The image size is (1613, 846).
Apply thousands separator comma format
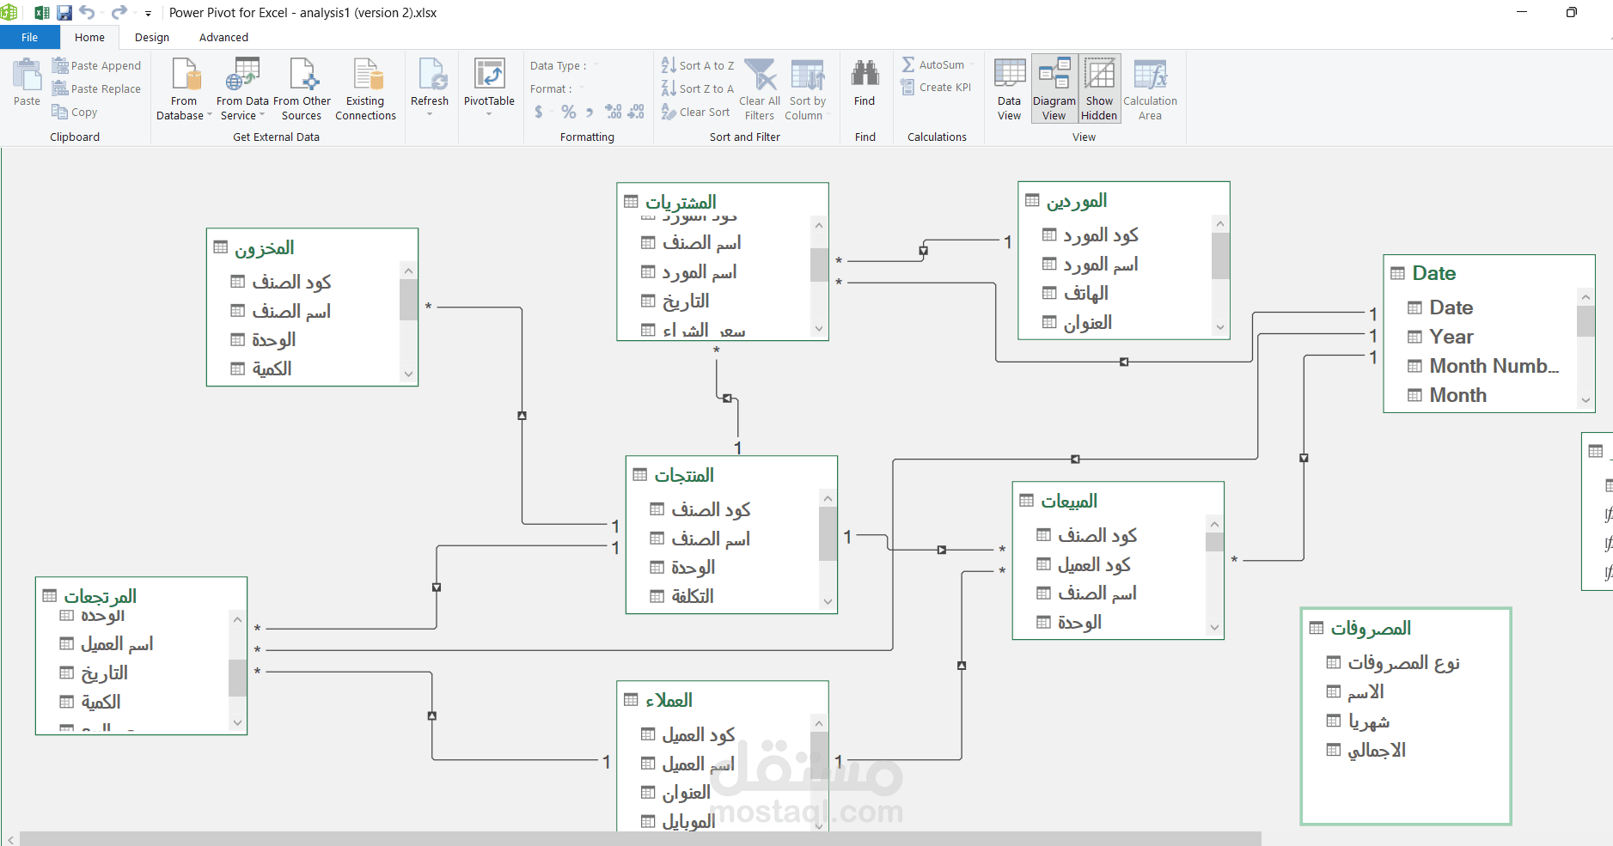pyautogui.click(x=590, y=112)
